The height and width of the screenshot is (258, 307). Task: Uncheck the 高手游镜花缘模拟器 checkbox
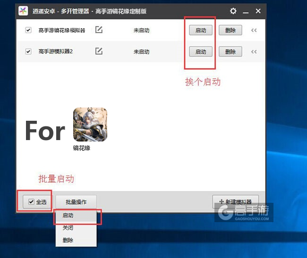[x=28, y=30]
